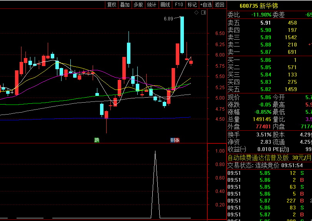Click the red 涨 marker below chart
The height and width of the screenshot is (221, 312).
pos(177,140)
